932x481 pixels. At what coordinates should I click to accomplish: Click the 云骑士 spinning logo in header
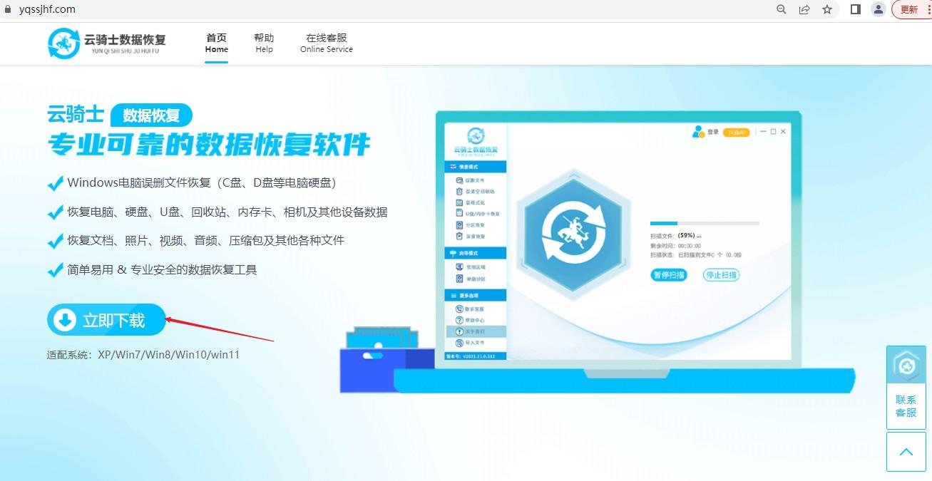coord(64,43)
